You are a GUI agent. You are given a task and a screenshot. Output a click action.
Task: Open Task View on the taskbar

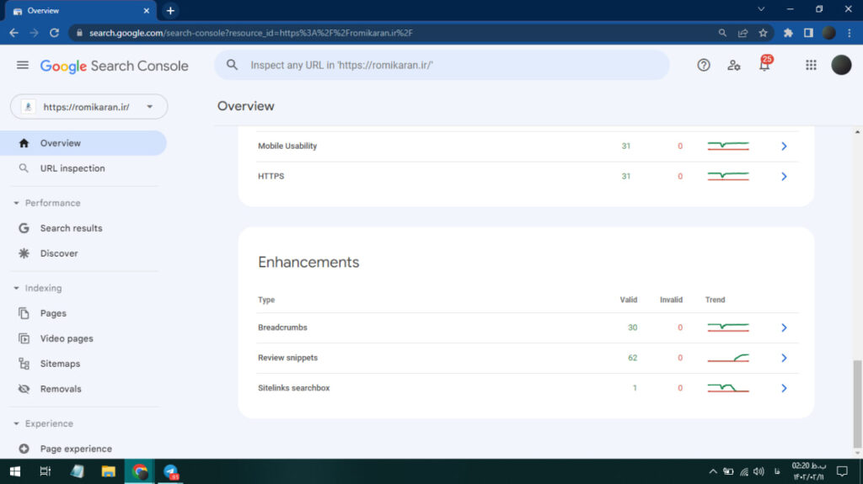[x=46, y=471]
